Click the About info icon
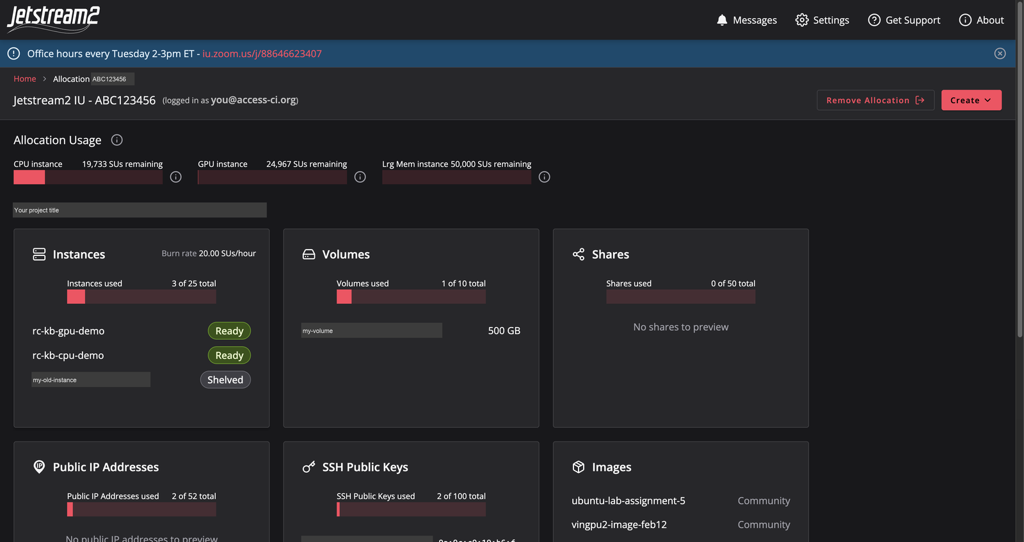This screenshot has width=1024, height=542. pyautogui.click(x=965, y=20)
